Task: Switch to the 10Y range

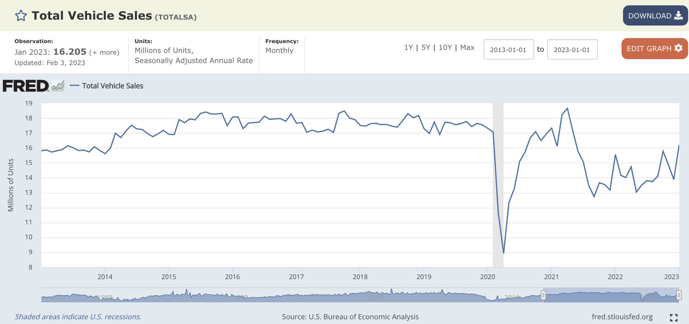Action: click(445, 47)
